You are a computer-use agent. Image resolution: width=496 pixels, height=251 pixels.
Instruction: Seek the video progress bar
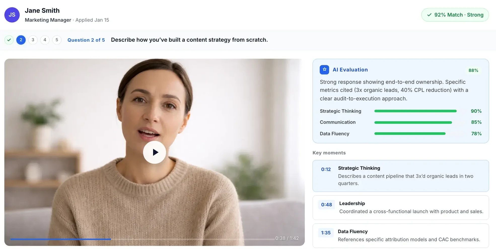tap(142, 239)
